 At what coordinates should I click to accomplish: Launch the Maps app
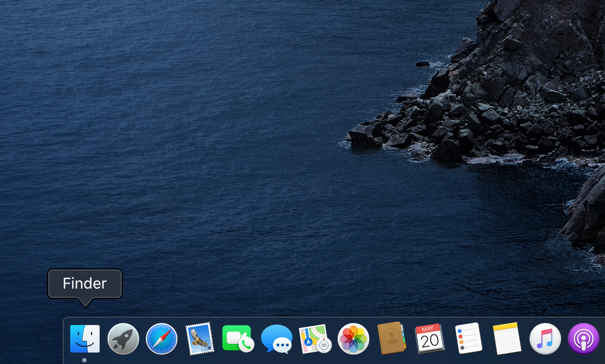(x=315, y=339)
